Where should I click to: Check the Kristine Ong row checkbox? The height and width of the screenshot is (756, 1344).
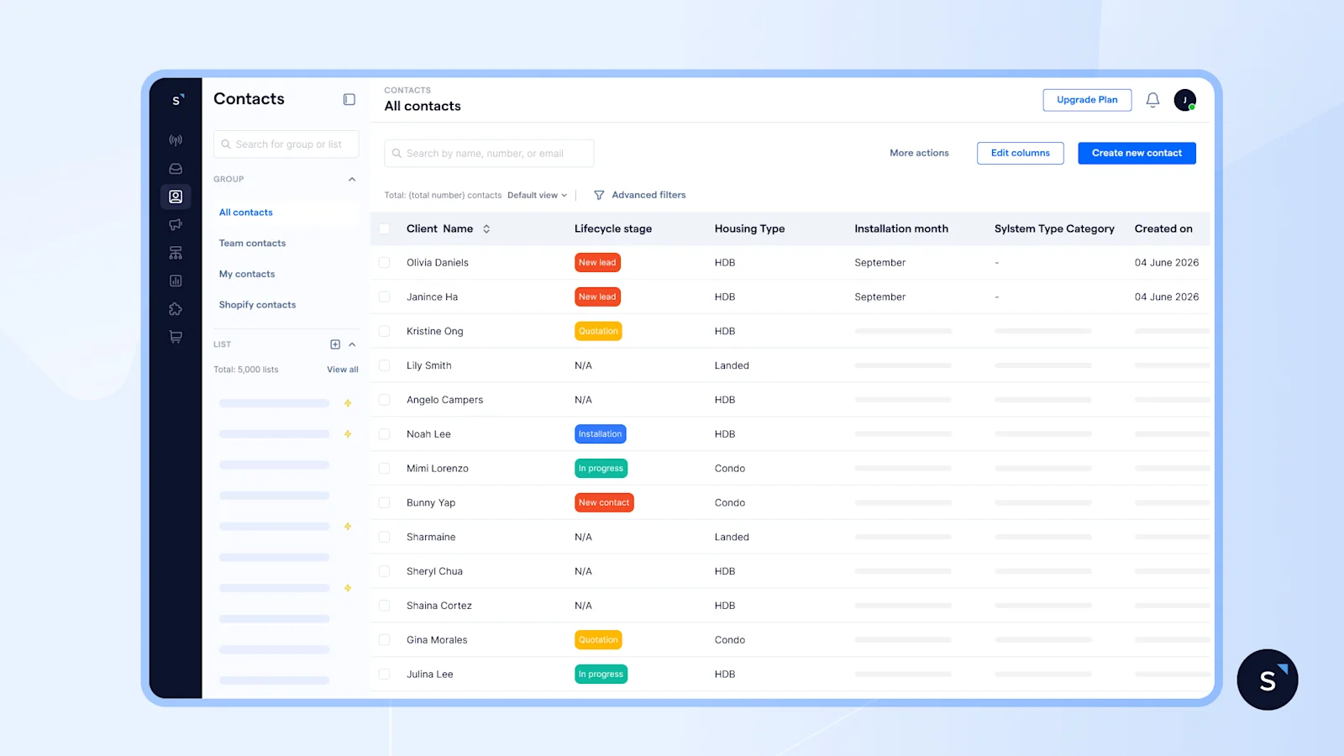coord(384,331)
